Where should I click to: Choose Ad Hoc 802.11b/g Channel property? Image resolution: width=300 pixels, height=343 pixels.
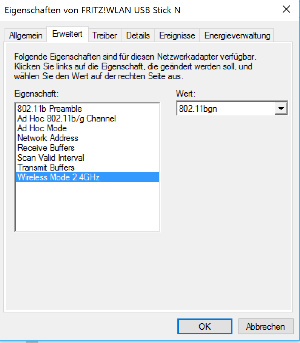pos(87,118)
